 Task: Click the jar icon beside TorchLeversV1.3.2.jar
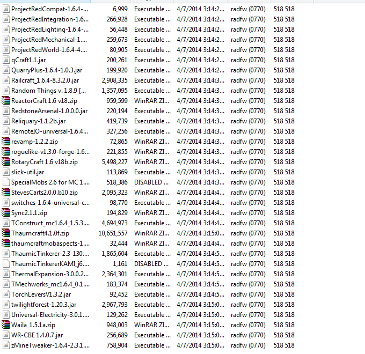point(6,294)
